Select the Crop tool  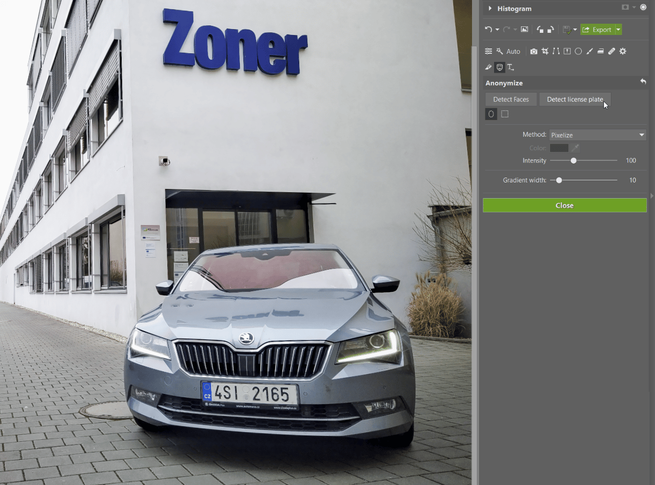point(545,51)
